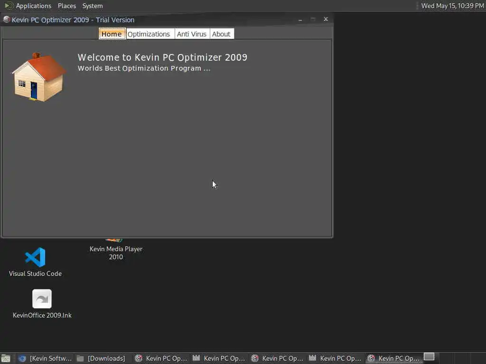Click the Welcome to Kevin PC Optimizer 2009 heading
This screenshot has width=486, height=364.
162,57
